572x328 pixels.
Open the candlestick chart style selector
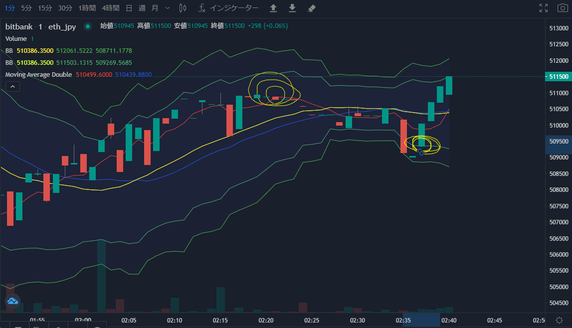(183, 8)
